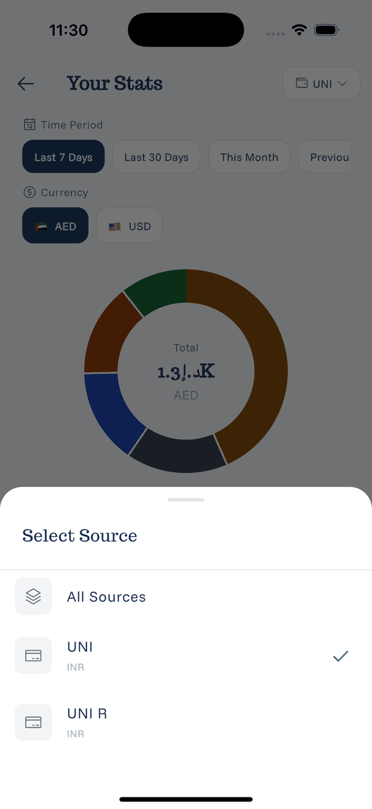Tap the chevron beside UNI
This screenshot has width=372, height=809.
pos(343,83)
